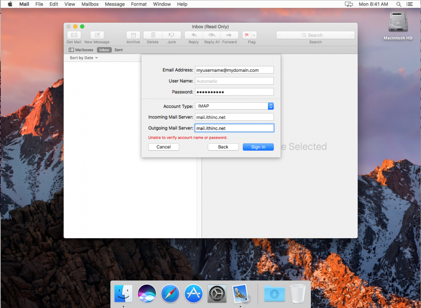The height and width of the screenshot is (308, 421).
Task: Open the Mailbox menu
Action: [90, 4]
